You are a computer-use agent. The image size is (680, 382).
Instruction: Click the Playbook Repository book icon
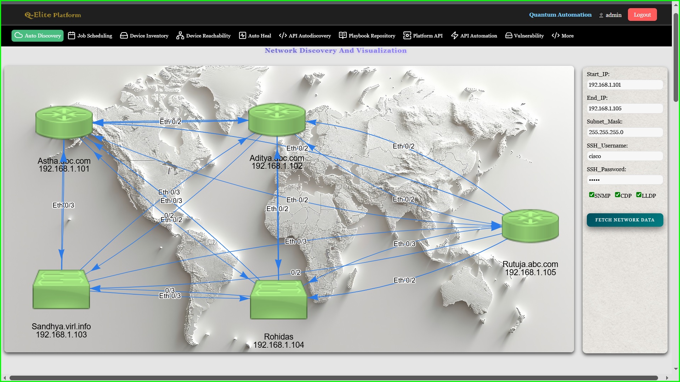pos(342,35)
